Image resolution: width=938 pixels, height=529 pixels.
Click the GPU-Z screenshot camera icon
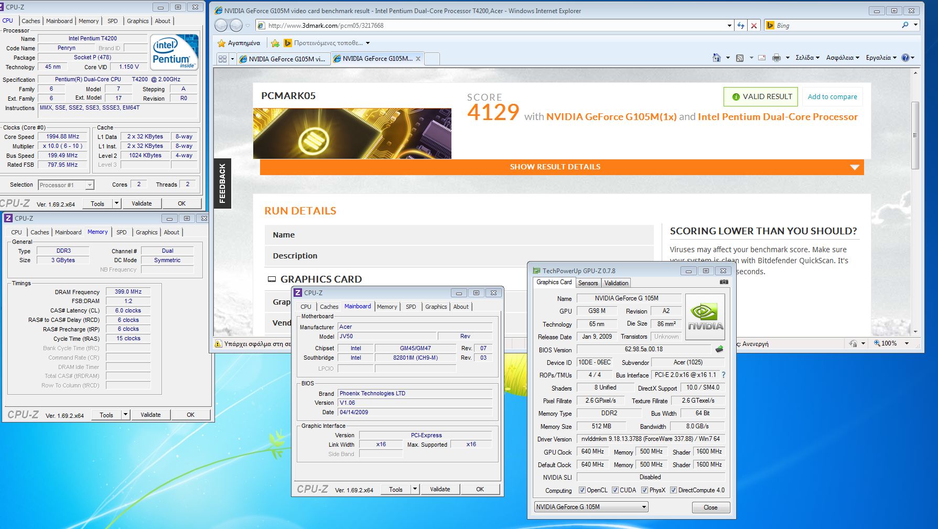[x=724, y=282]
